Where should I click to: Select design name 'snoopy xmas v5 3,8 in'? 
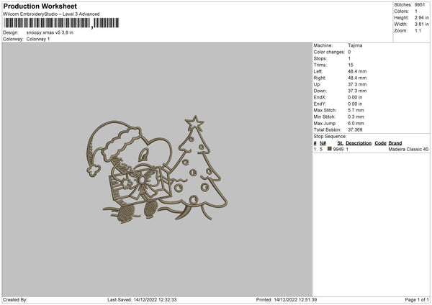(x=50, y=32)
